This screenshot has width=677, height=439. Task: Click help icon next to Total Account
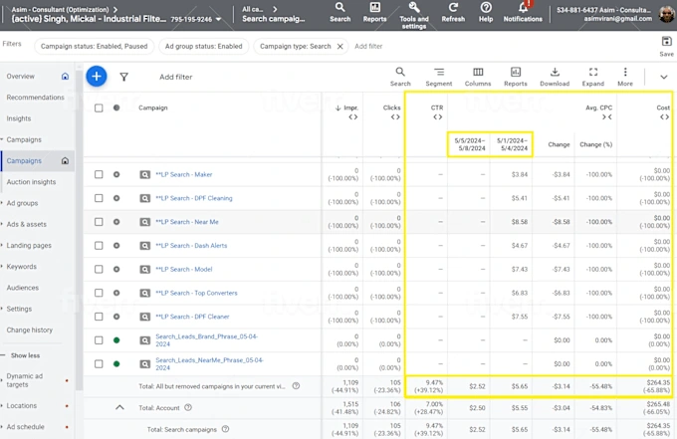point(188,407)
